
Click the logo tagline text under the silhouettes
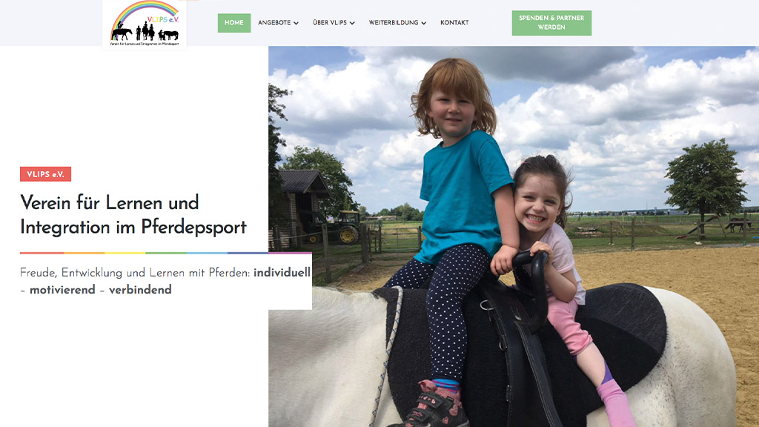145,44
